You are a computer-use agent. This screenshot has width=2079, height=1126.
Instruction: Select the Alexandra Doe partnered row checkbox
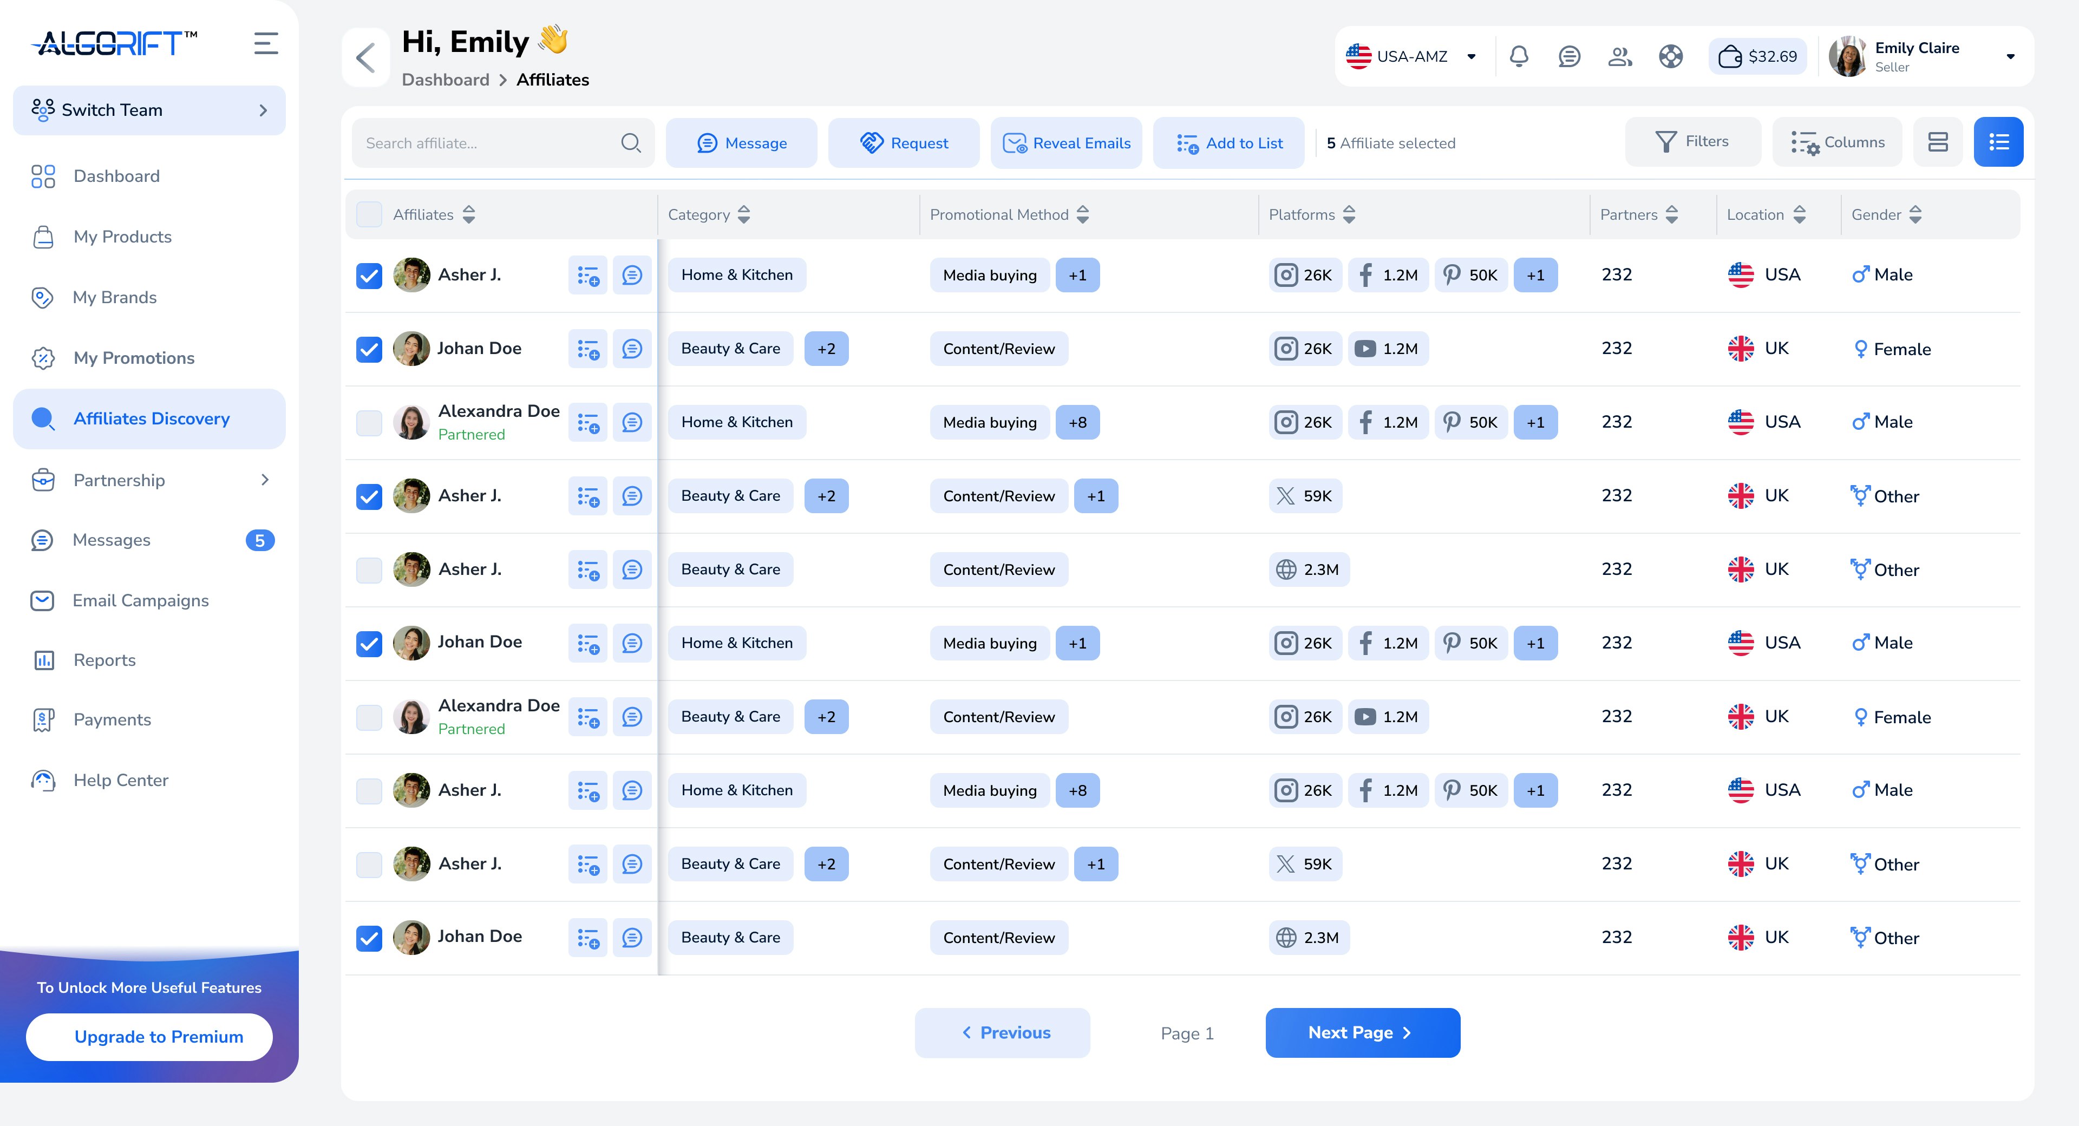click(369, 421)
